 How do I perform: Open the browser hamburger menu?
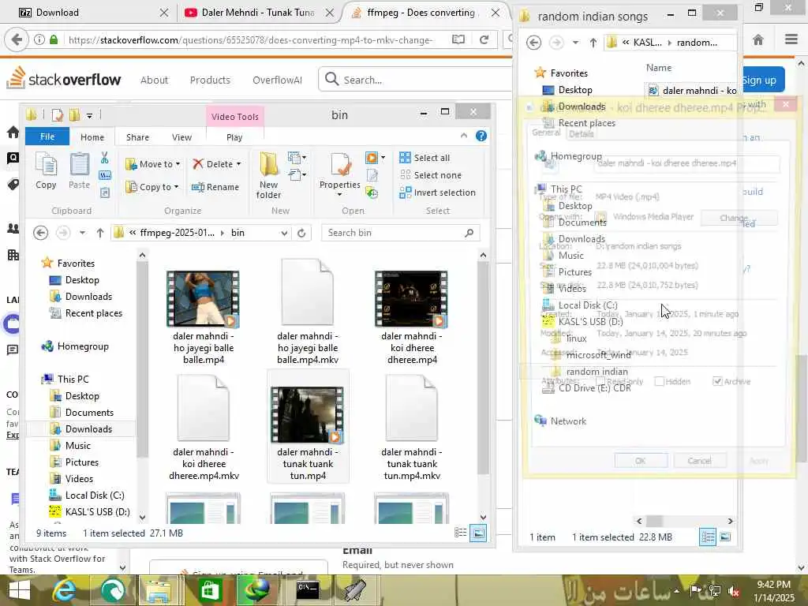791,39
